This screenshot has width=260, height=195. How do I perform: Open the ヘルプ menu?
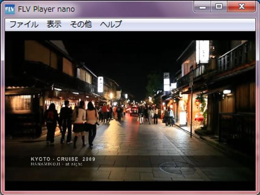pyautogui.click(x=111, y=24)
